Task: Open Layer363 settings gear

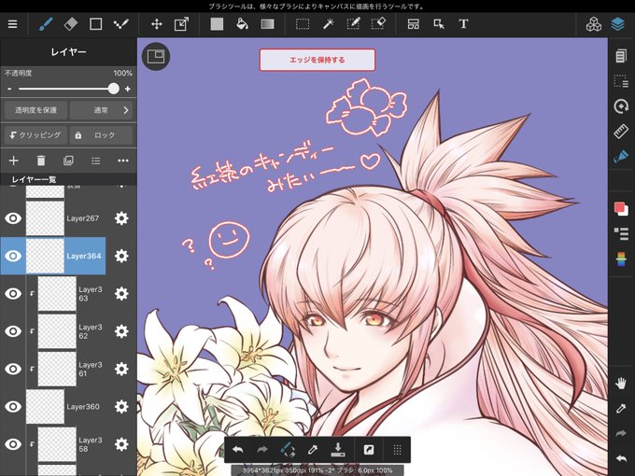Action: [121, 294]
